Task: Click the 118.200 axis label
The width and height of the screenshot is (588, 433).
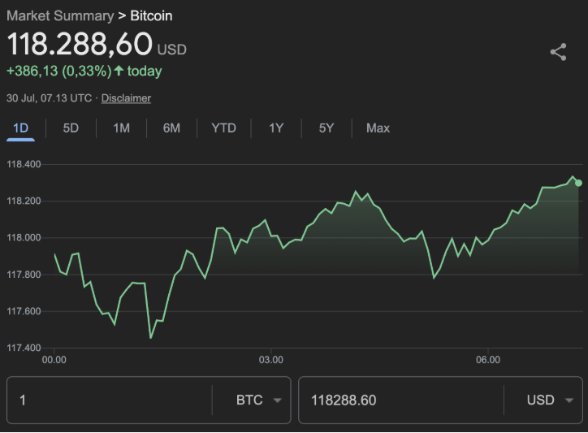Action: tap(24, 201)
